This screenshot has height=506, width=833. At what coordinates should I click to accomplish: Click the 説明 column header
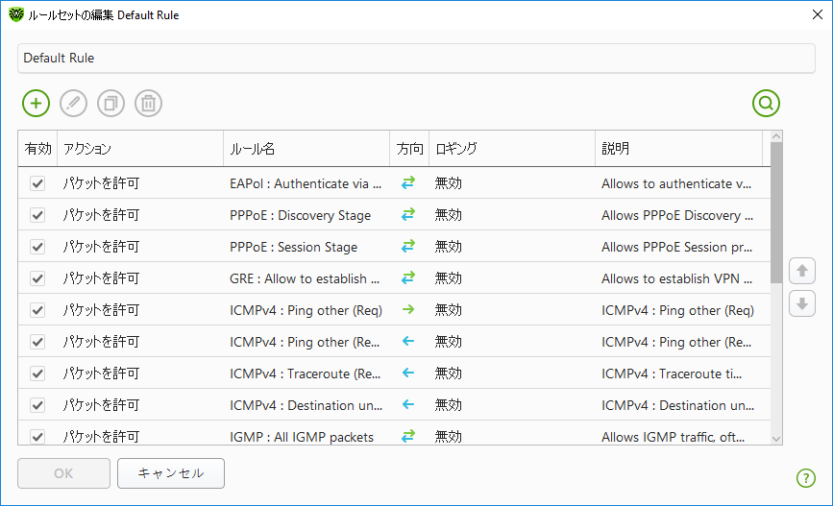tap(677, 149)
